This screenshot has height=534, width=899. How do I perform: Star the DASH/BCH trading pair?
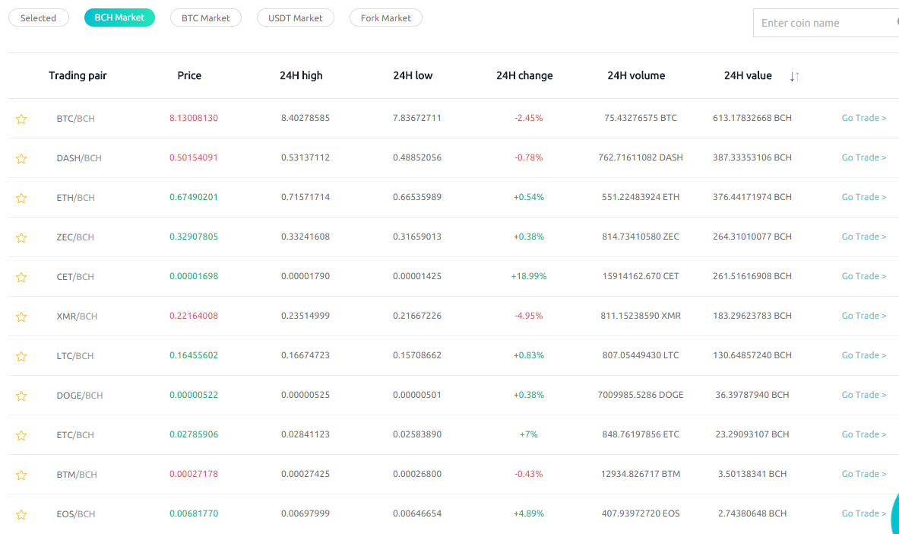point(21,158)
